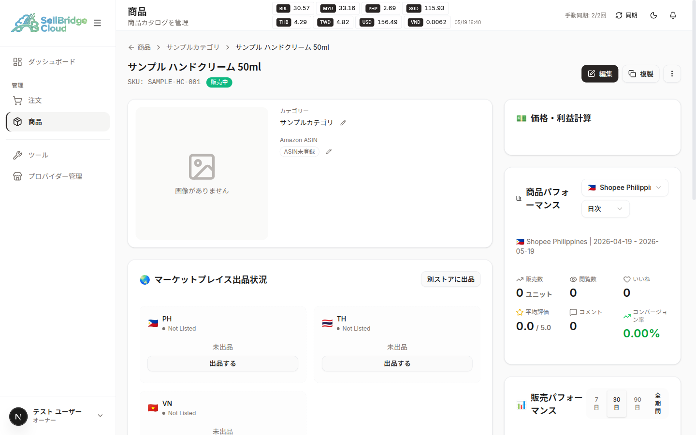The width and height of the screenshot is (696, 435).
Task: Collapse sidebar with hamburger menu icon
Action: [97, 23]
